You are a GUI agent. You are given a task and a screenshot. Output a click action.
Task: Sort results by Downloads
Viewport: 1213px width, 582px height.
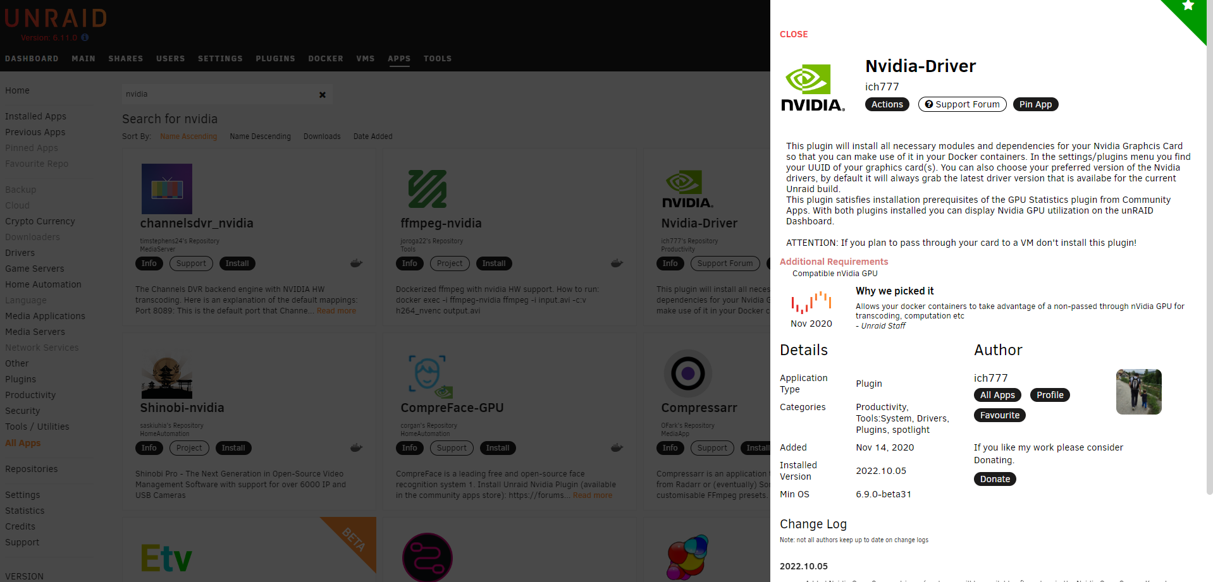click(x=322, y=136)
